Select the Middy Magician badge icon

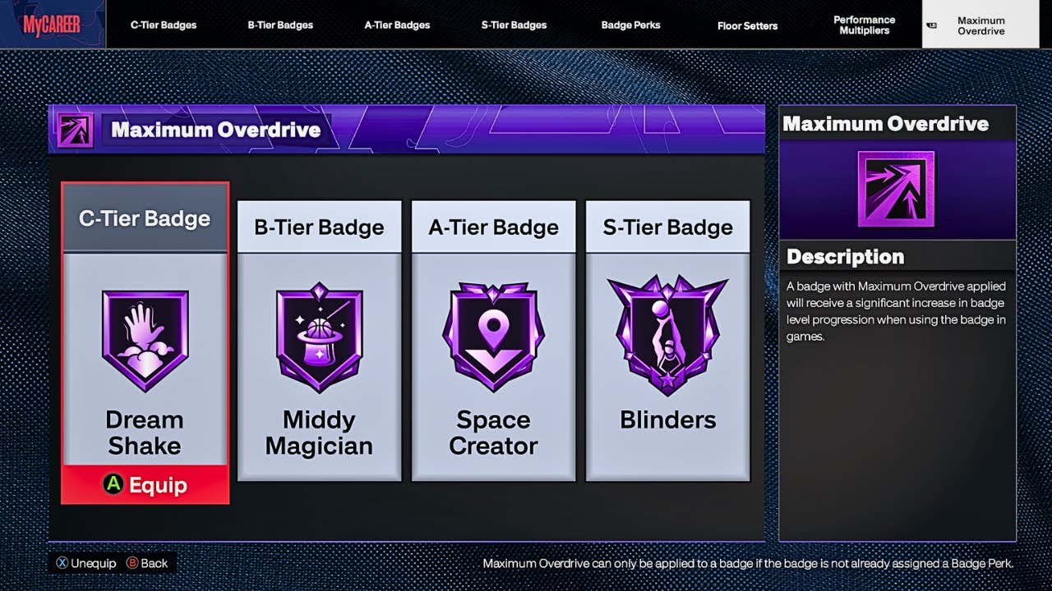coord(319,337)
